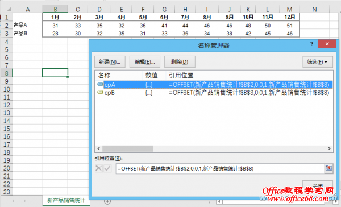341x207 pixels.
Task: Add a new sheet with plus icon
Action: click(x=107, y=201)
